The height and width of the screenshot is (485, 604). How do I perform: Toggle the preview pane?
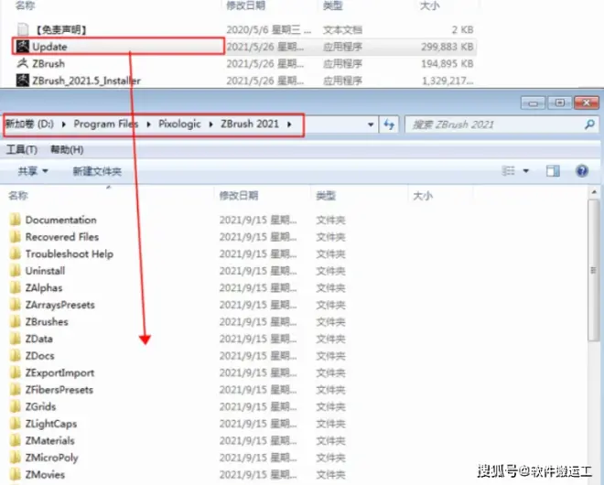tap(553, 170)
